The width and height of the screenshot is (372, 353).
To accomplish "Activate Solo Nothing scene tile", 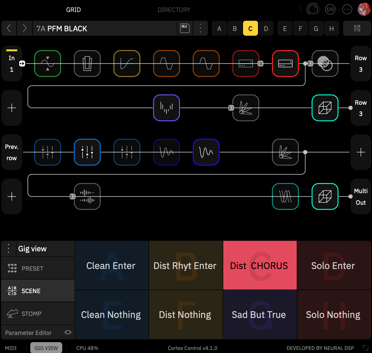I will [x=334, y=315].
